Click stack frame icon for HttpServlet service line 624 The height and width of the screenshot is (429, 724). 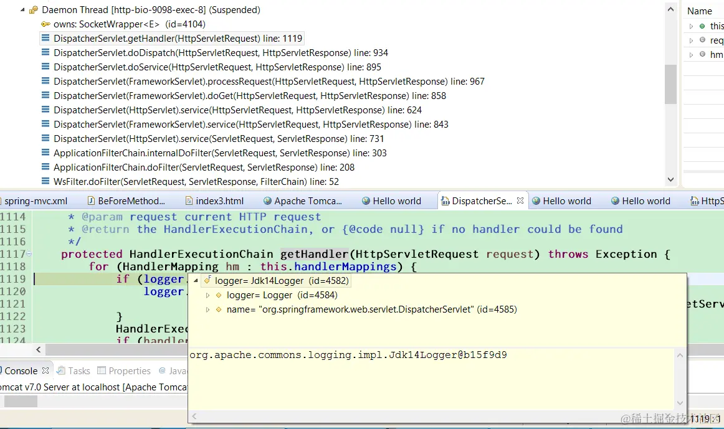45,110
